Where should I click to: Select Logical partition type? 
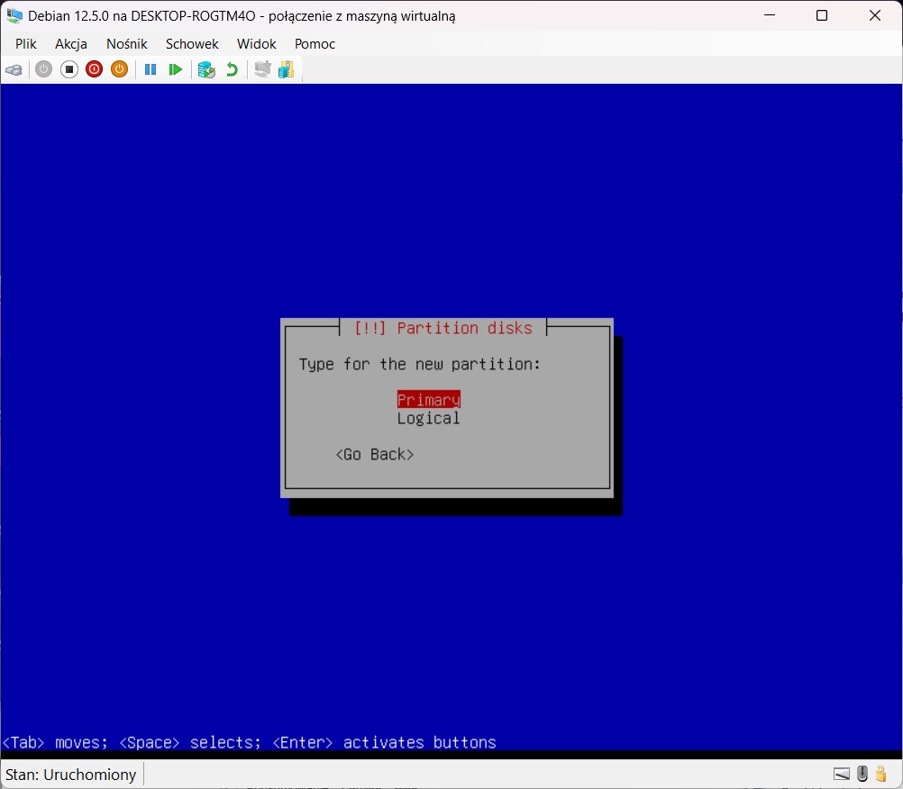pyautogui.click(x=428, y=419)
